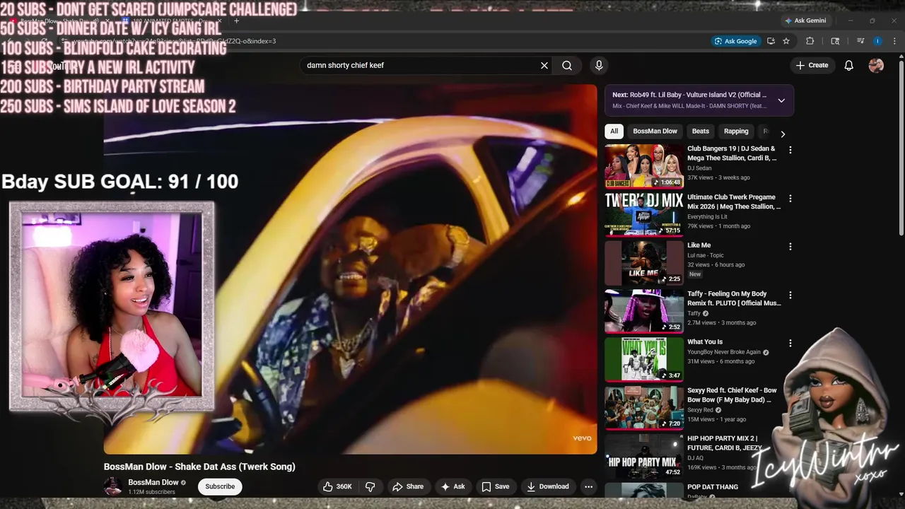Screen dimensions: 905x509
Task: Clear the search box with the X
Action: [544, 65]
